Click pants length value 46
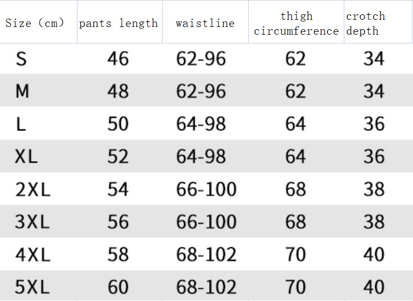413x301 pixels. (118, 58)
